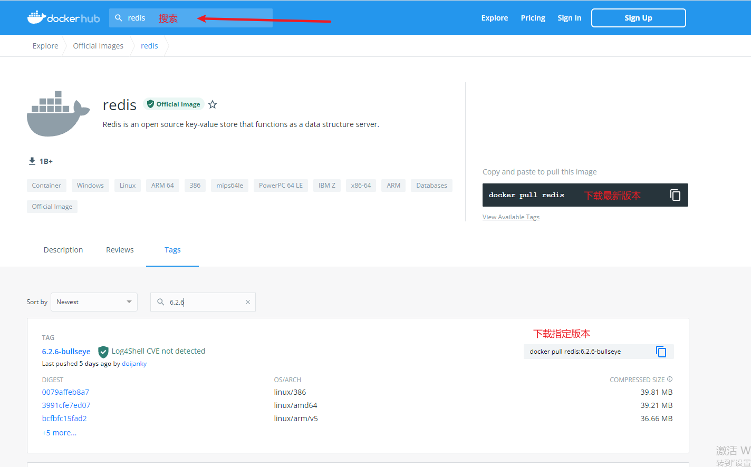Open digest 3991cfe7ed07
This screenshot has width=751, height=467.
coord(66,405)
